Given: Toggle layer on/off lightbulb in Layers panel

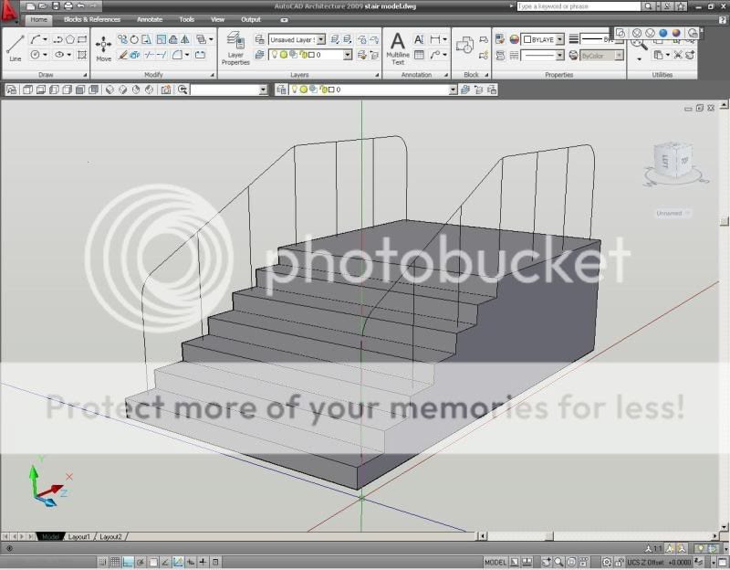Looking at the screenshot, I should (275, 55).
